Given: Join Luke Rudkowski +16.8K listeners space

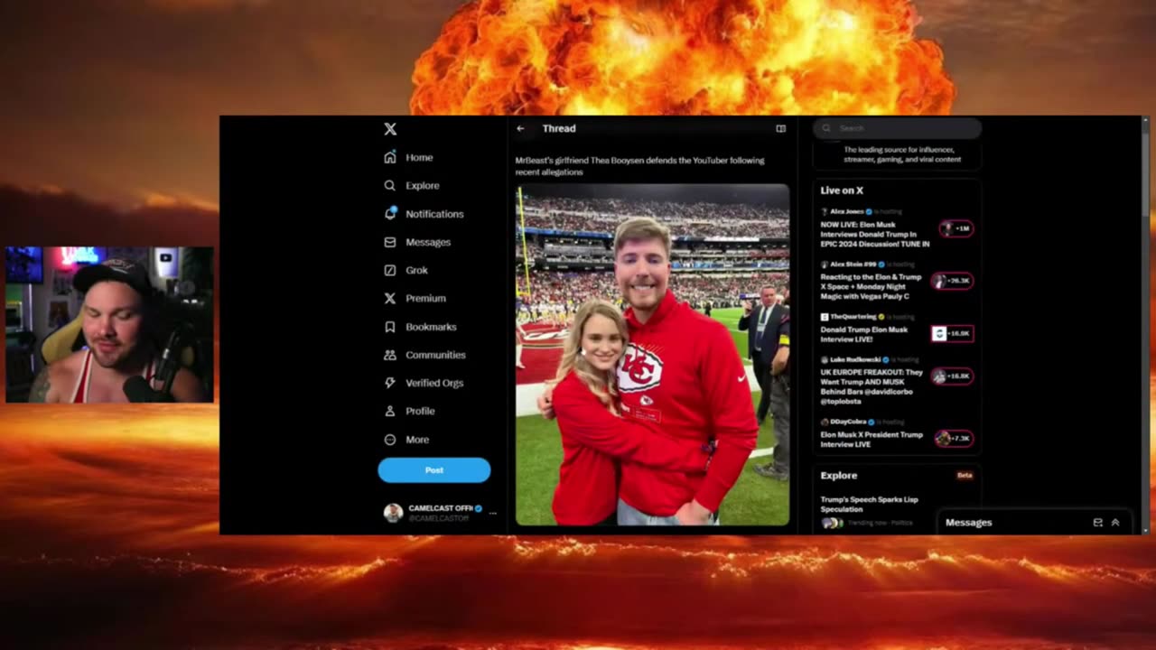Looking at the screenshot, I should pos(953,376).
